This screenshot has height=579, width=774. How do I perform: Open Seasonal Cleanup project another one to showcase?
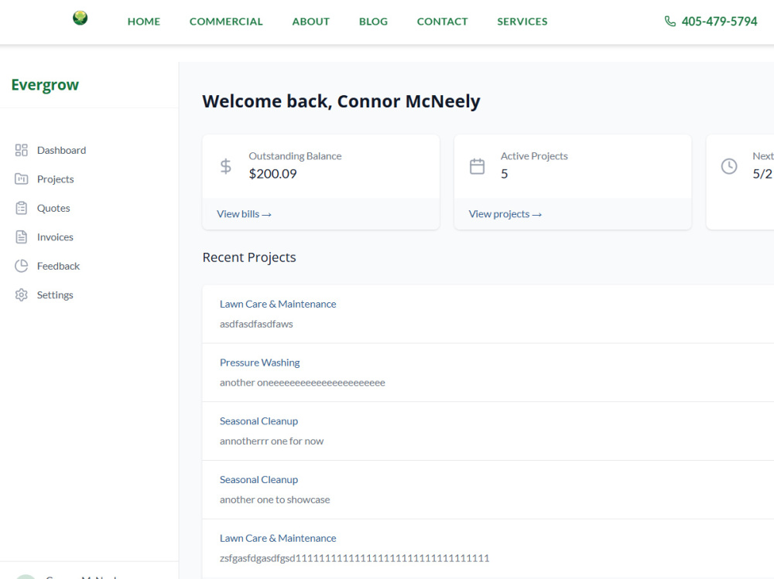coord(259,480)
